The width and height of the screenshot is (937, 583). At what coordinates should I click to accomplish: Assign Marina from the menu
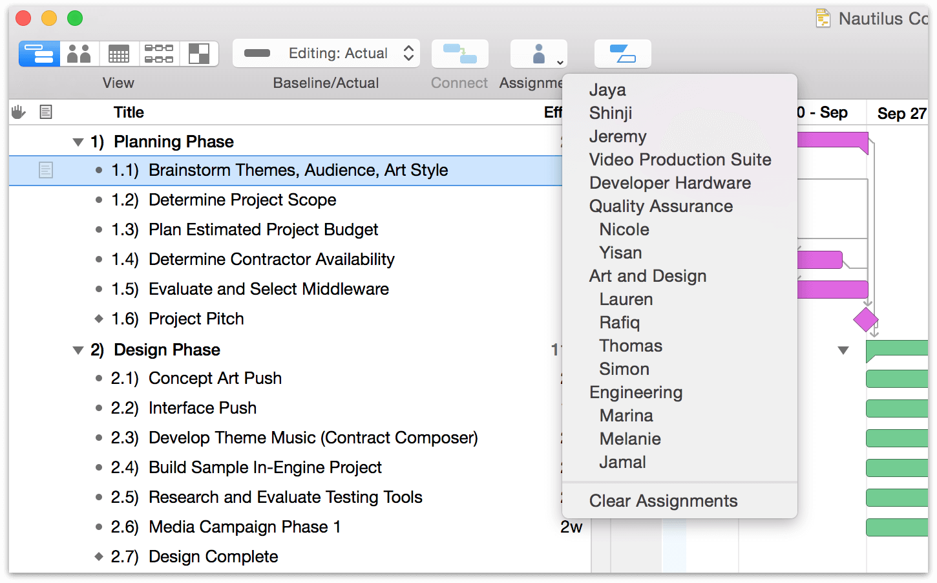pyautogui.click(x=680, y=416)
